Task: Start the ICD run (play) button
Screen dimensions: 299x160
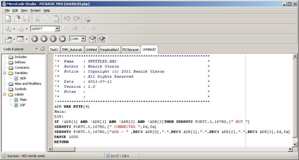Action: tap(35, 39)
